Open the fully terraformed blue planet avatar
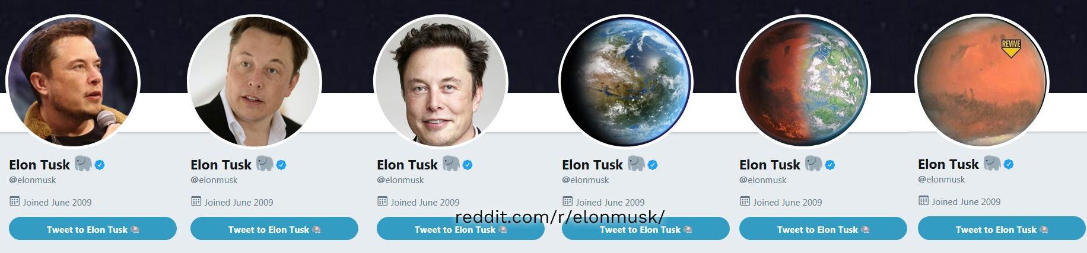The height and width of the screenshot is (253, 1087). [626, 81]
